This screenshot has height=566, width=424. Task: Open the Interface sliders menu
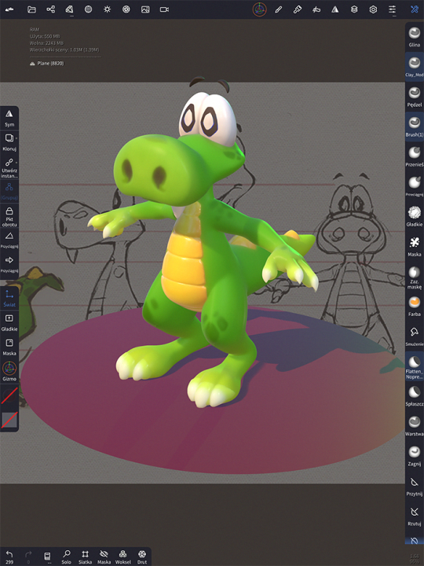(x=393, y=9)
